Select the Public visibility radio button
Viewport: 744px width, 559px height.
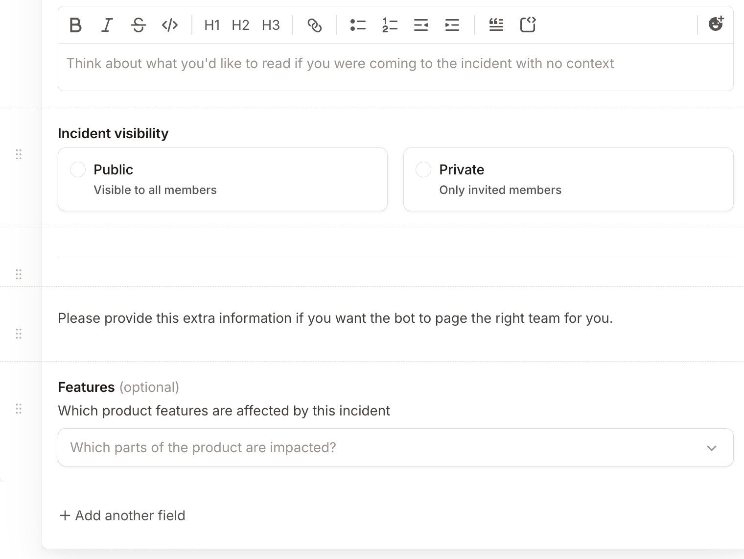tap(78, 170)
